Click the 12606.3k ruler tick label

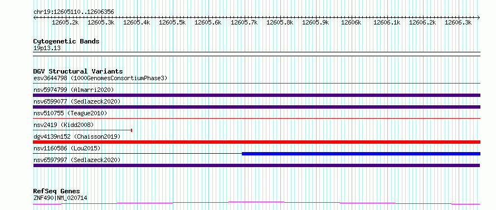click(458, 22)
